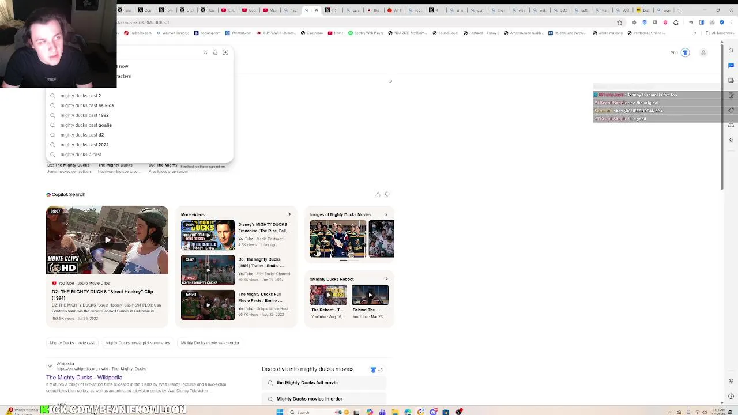Select suggestion mighty ducks cast goalie
Viewport: 738px width, 415px height.
point(140,125)
